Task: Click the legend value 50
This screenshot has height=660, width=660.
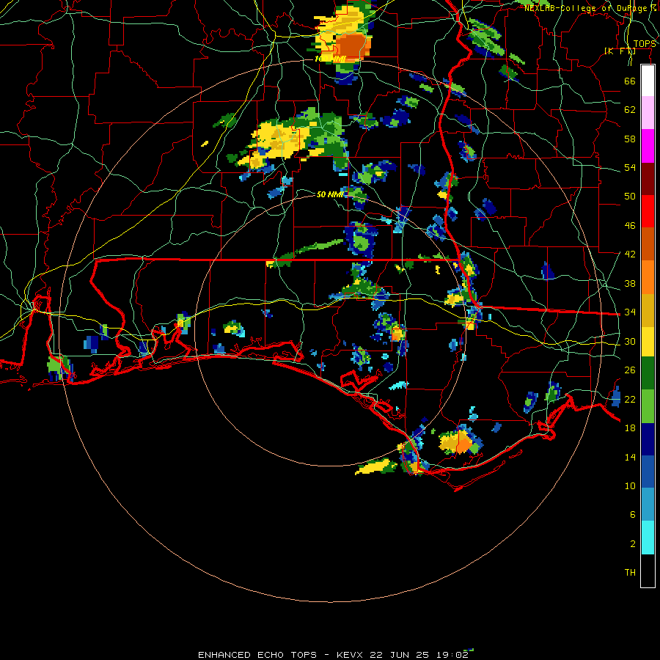Action: tap(630, 197)
